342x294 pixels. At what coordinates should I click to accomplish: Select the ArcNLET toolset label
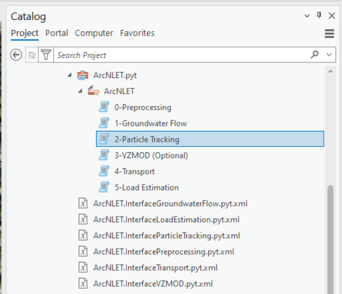coord(119,91)
